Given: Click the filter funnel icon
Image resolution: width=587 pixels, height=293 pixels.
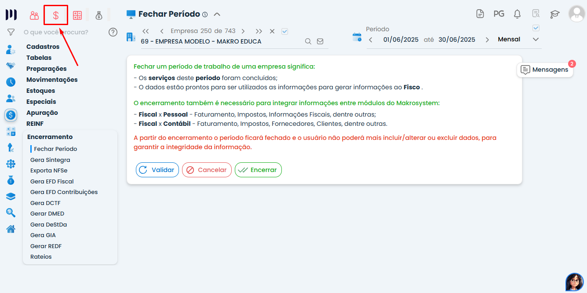Looking at the screenshot, I should [11, 32].
